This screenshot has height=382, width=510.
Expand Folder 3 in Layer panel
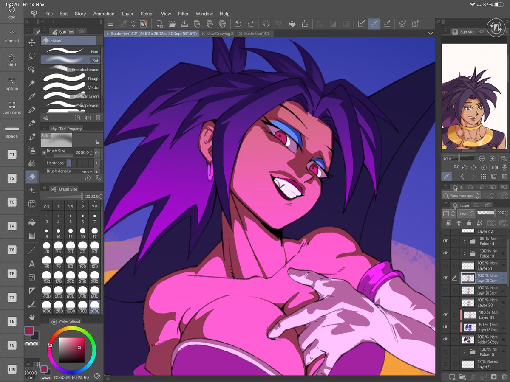(x=465, y=253)
